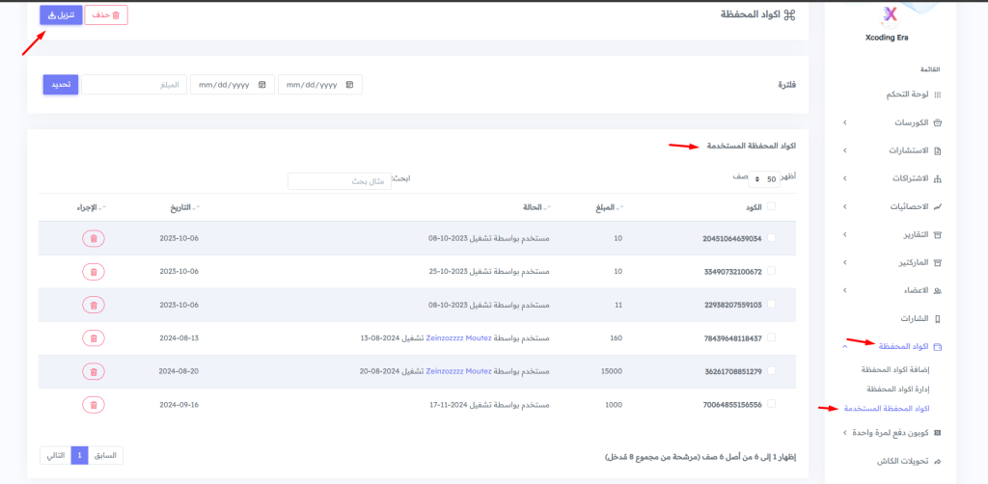The width and height of the screenshot is (988, 484).
Task: Open calendar picker in first date field
Action: pos(349,85)
